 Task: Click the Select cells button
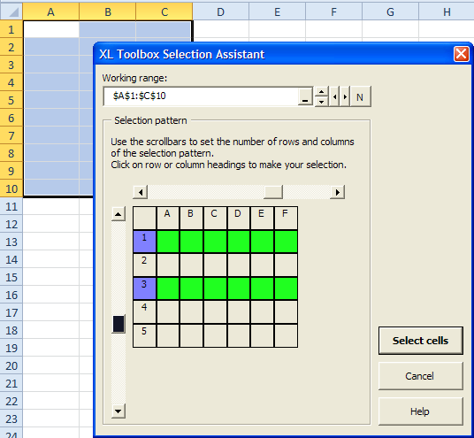tap(420, 341)
